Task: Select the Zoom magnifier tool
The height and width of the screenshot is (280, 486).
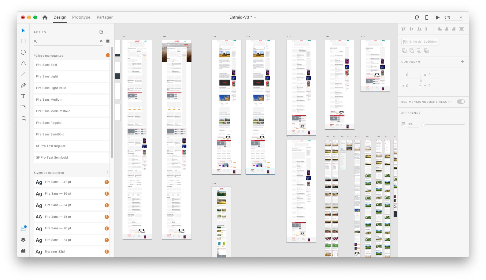Action: tap(24, 118)
